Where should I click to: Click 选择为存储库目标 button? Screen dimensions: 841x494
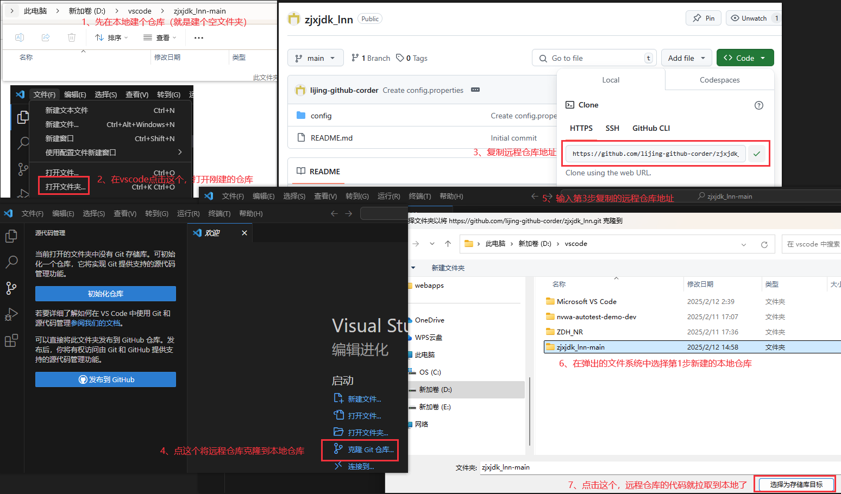796,484
